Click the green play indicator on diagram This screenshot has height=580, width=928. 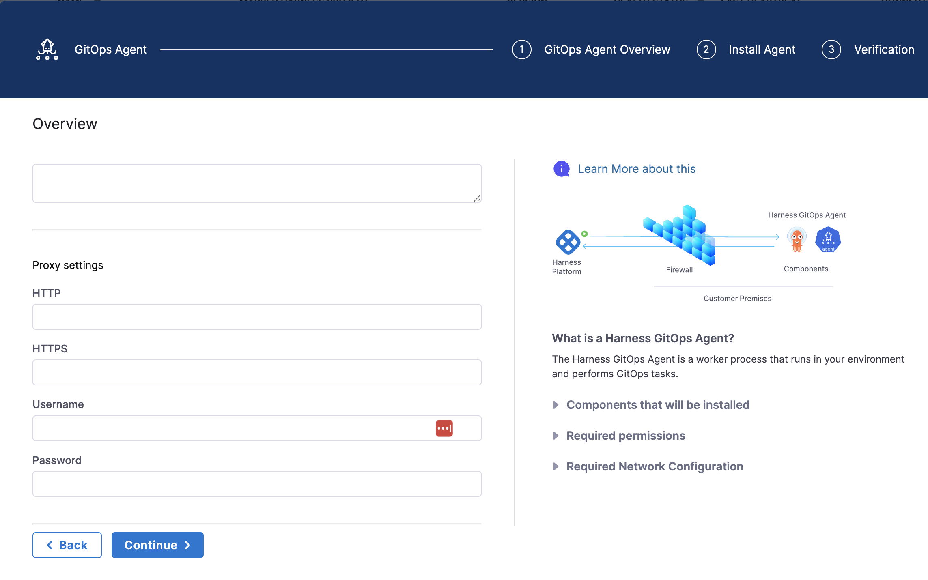[585, 234]
